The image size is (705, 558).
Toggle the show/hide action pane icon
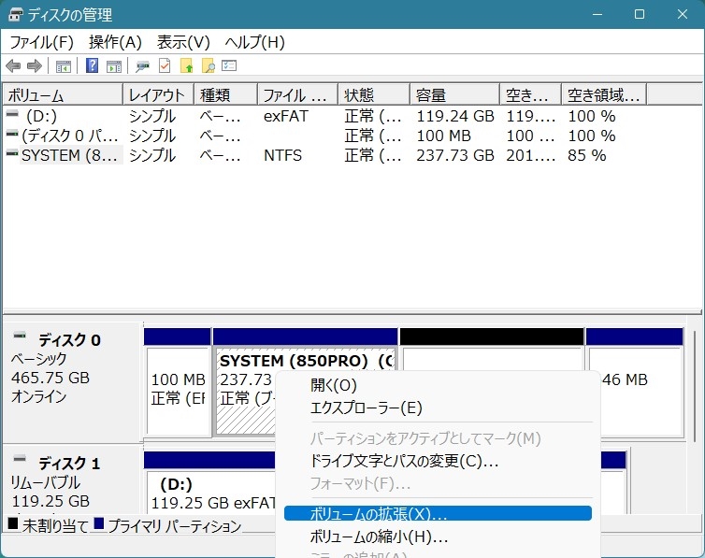coord(114,66)
